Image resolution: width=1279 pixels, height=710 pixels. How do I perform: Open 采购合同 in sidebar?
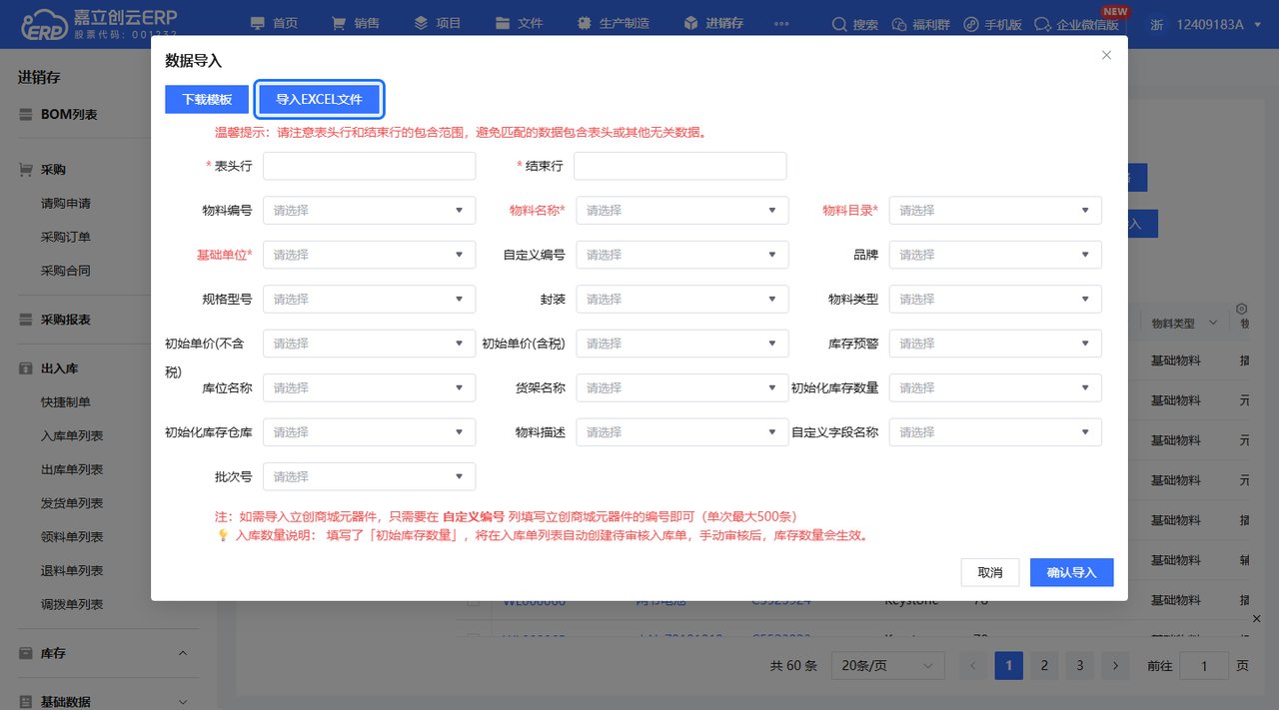click(x=66, y=271)
